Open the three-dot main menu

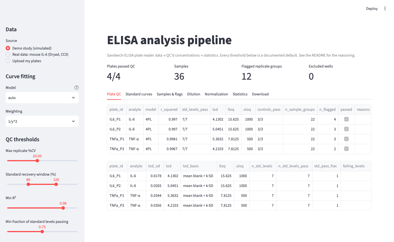coord(385,9)
